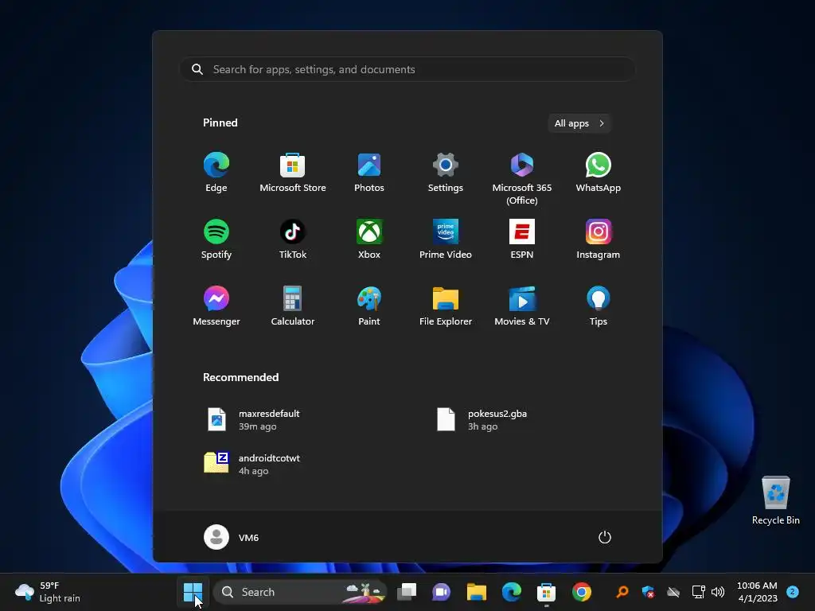Screen dimensions: 815x611
Task: Open TikTok
Action: (x=293, y=239)
